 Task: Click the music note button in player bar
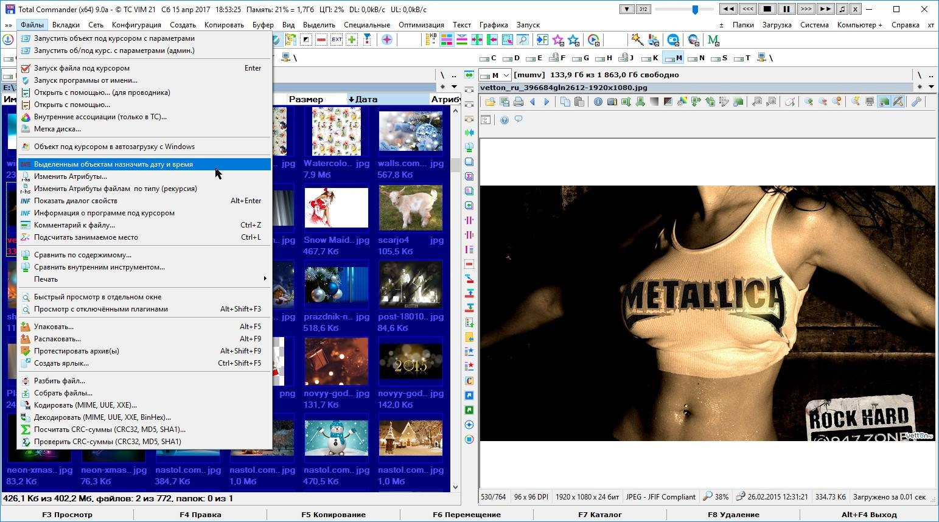(842, 9)
